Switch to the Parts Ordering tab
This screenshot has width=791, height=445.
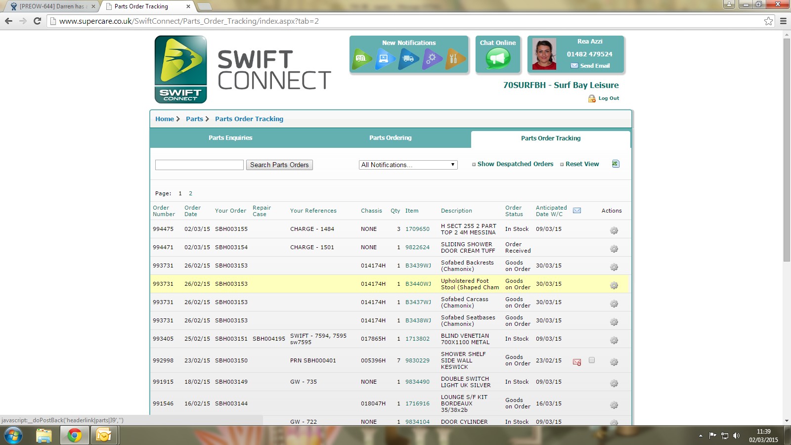point(390,138)
